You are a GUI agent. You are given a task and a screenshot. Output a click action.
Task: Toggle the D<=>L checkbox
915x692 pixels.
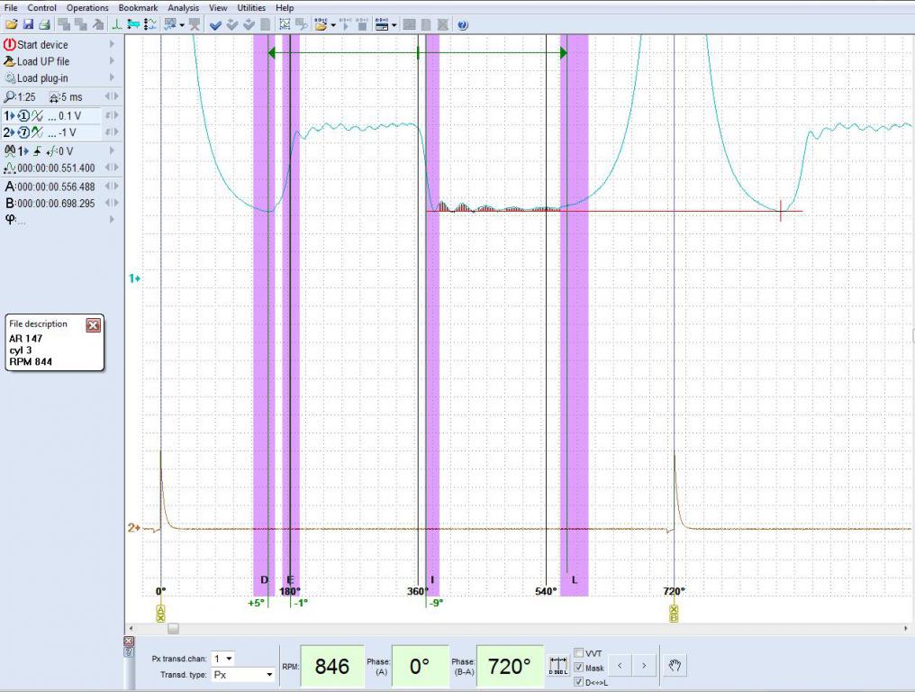pyautogui.click(x=578, y=682)
